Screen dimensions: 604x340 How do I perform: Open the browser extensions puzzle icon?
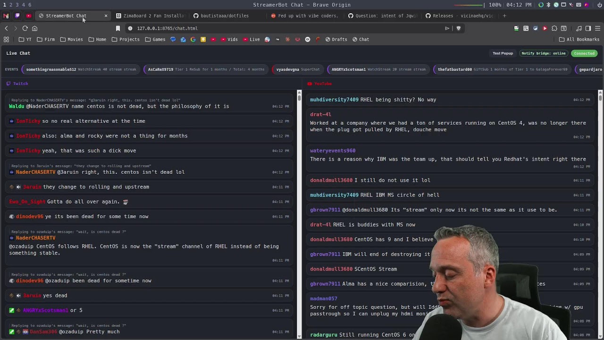click(x=554, y=28)
